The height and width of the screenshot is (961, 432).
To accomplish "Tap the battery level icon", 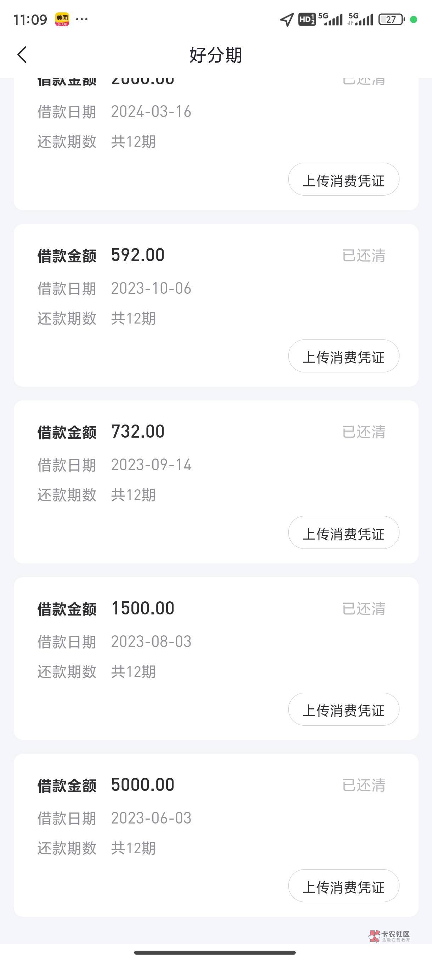I will click(x=391, y=19).
